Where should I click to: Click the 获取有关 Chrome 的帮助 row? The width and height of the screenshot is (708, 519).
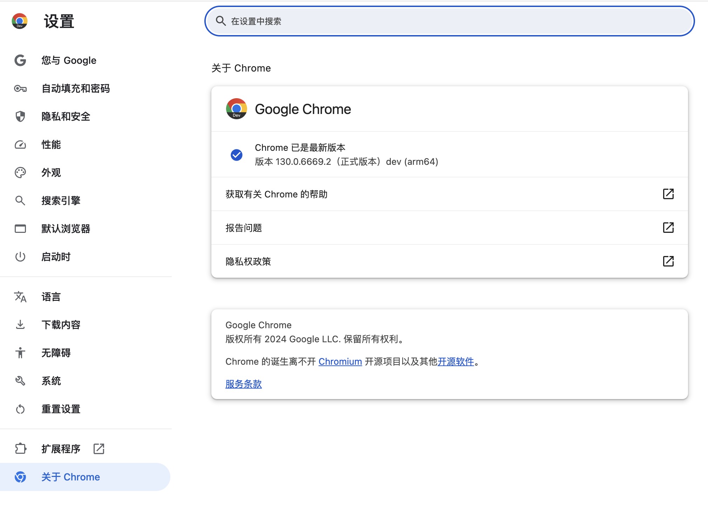click(450, 194)
